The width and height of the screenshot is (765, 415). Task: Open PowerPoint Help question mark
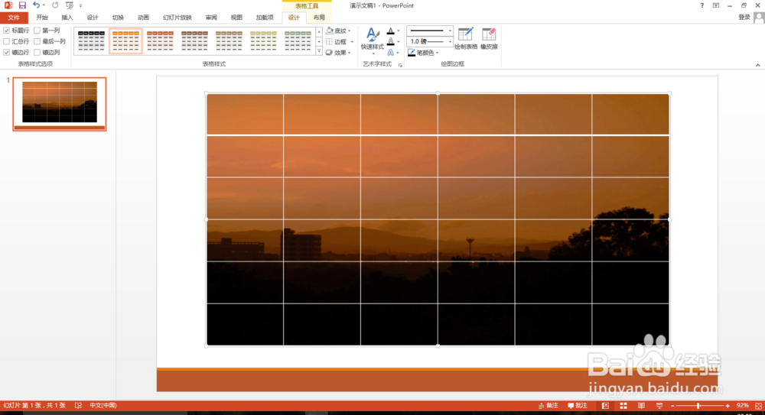(702, 5)
